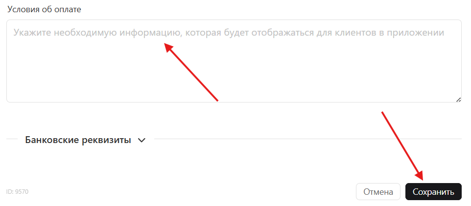Image resolution: width=471 pixels, height=206 pixels.
Task: Open the Банковские реквизиты section title
Action: click(x=78, y=140)
